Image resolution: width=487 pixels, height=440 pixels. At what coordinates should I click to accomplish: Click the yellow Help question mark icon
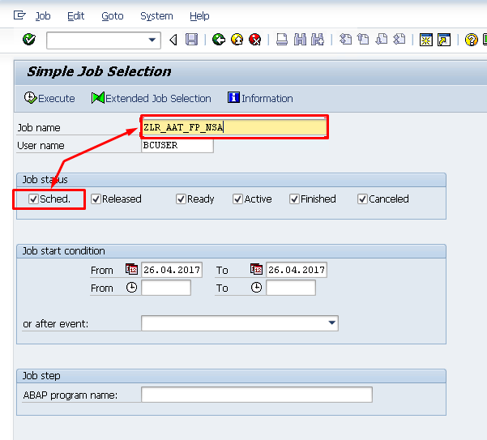pyautogui.click(x=471, y=40)
